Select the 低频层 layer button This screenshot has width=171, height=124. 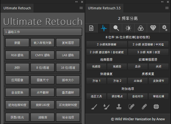coord(96,67)
